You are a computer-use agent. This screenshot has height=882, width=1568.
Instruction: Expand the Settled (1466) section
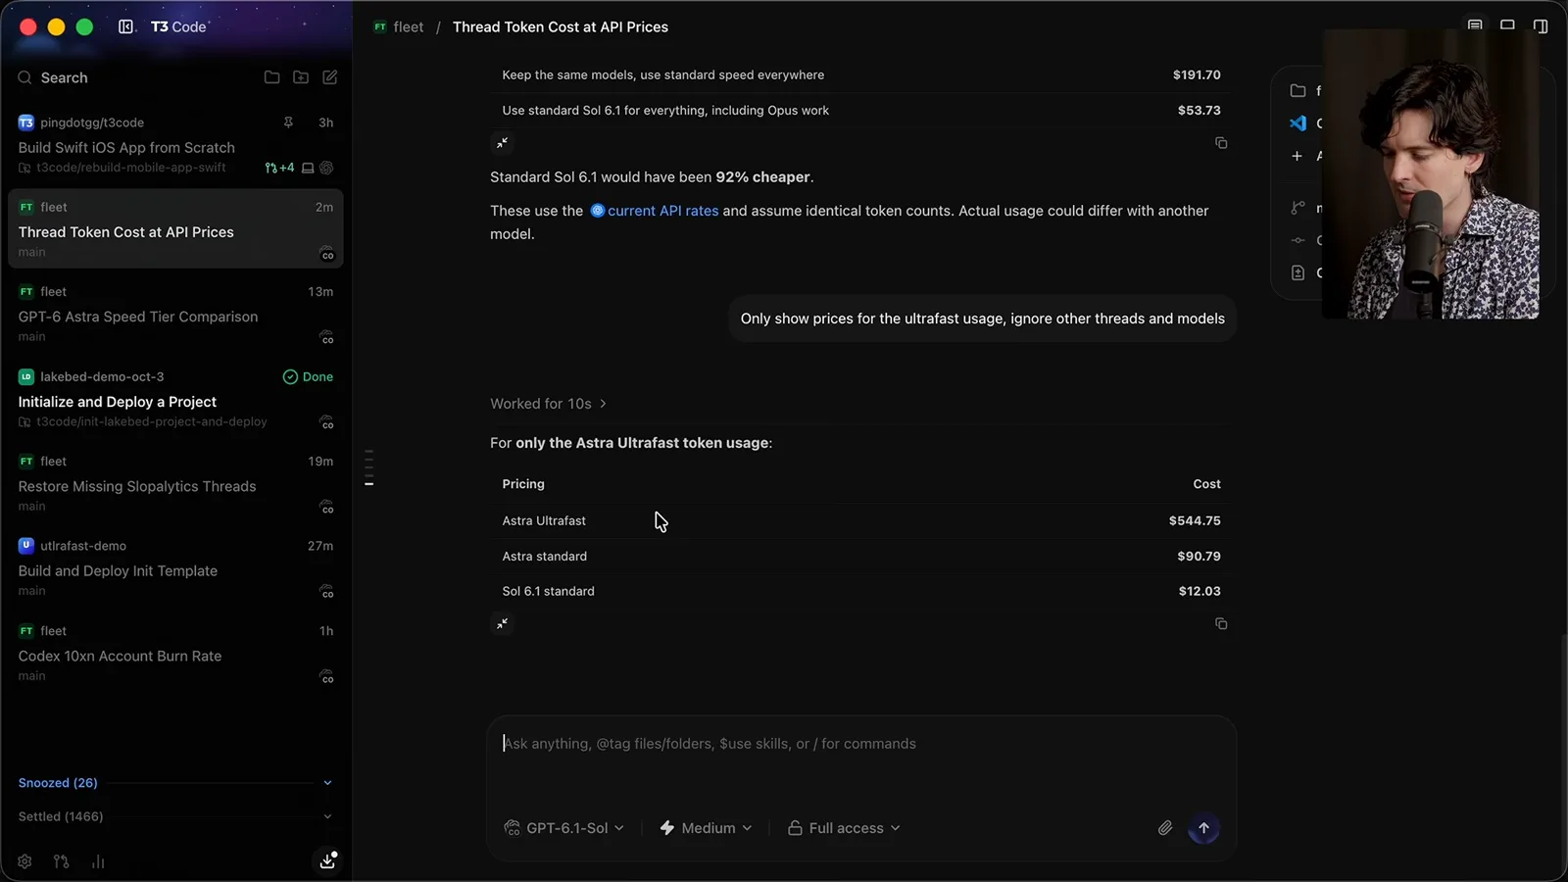click(175, 816)
